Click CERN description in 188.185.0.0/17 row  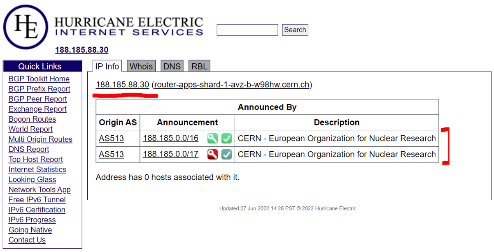coord(337,155)
